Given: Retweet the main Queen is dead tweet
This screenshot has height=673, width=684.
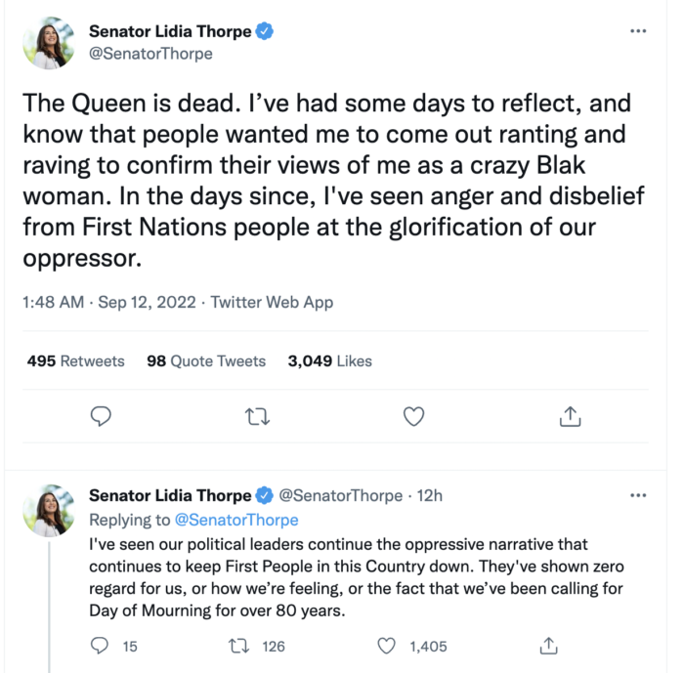Looking at the screenshot, I should click(x=257, y=417).
